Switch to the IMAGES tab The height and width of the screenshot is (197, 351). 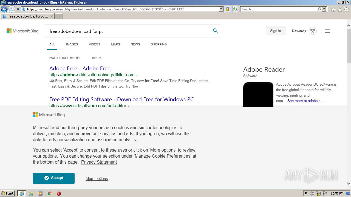(x=72, y=44)
